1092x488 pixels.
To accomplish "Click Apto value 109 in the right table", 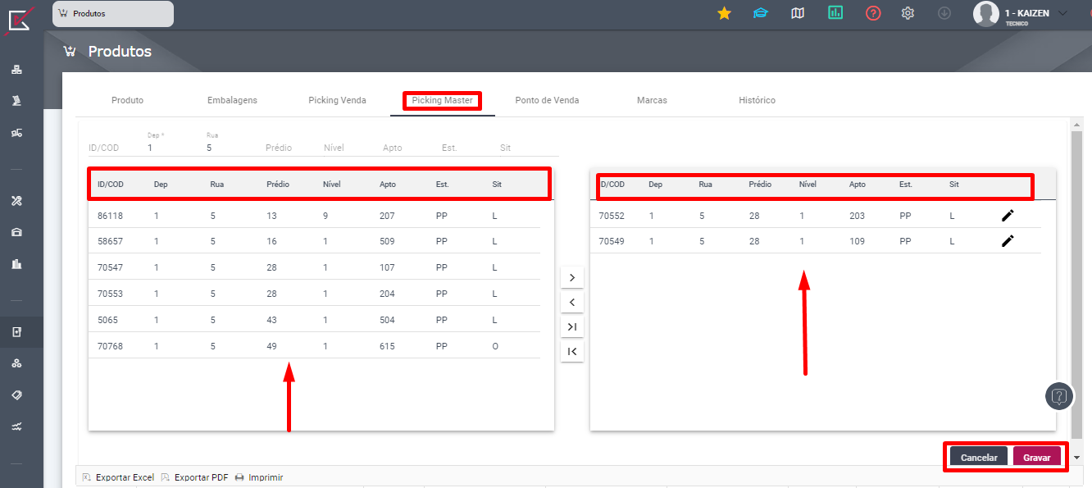I will click(x=858, y=241).
